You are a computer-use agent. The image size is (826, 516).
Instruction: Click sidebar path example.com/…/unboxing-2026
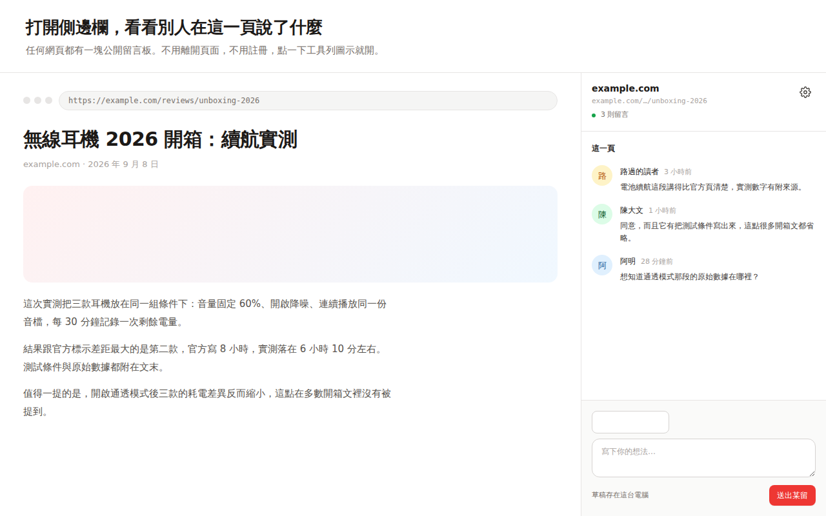coord(649,101)
